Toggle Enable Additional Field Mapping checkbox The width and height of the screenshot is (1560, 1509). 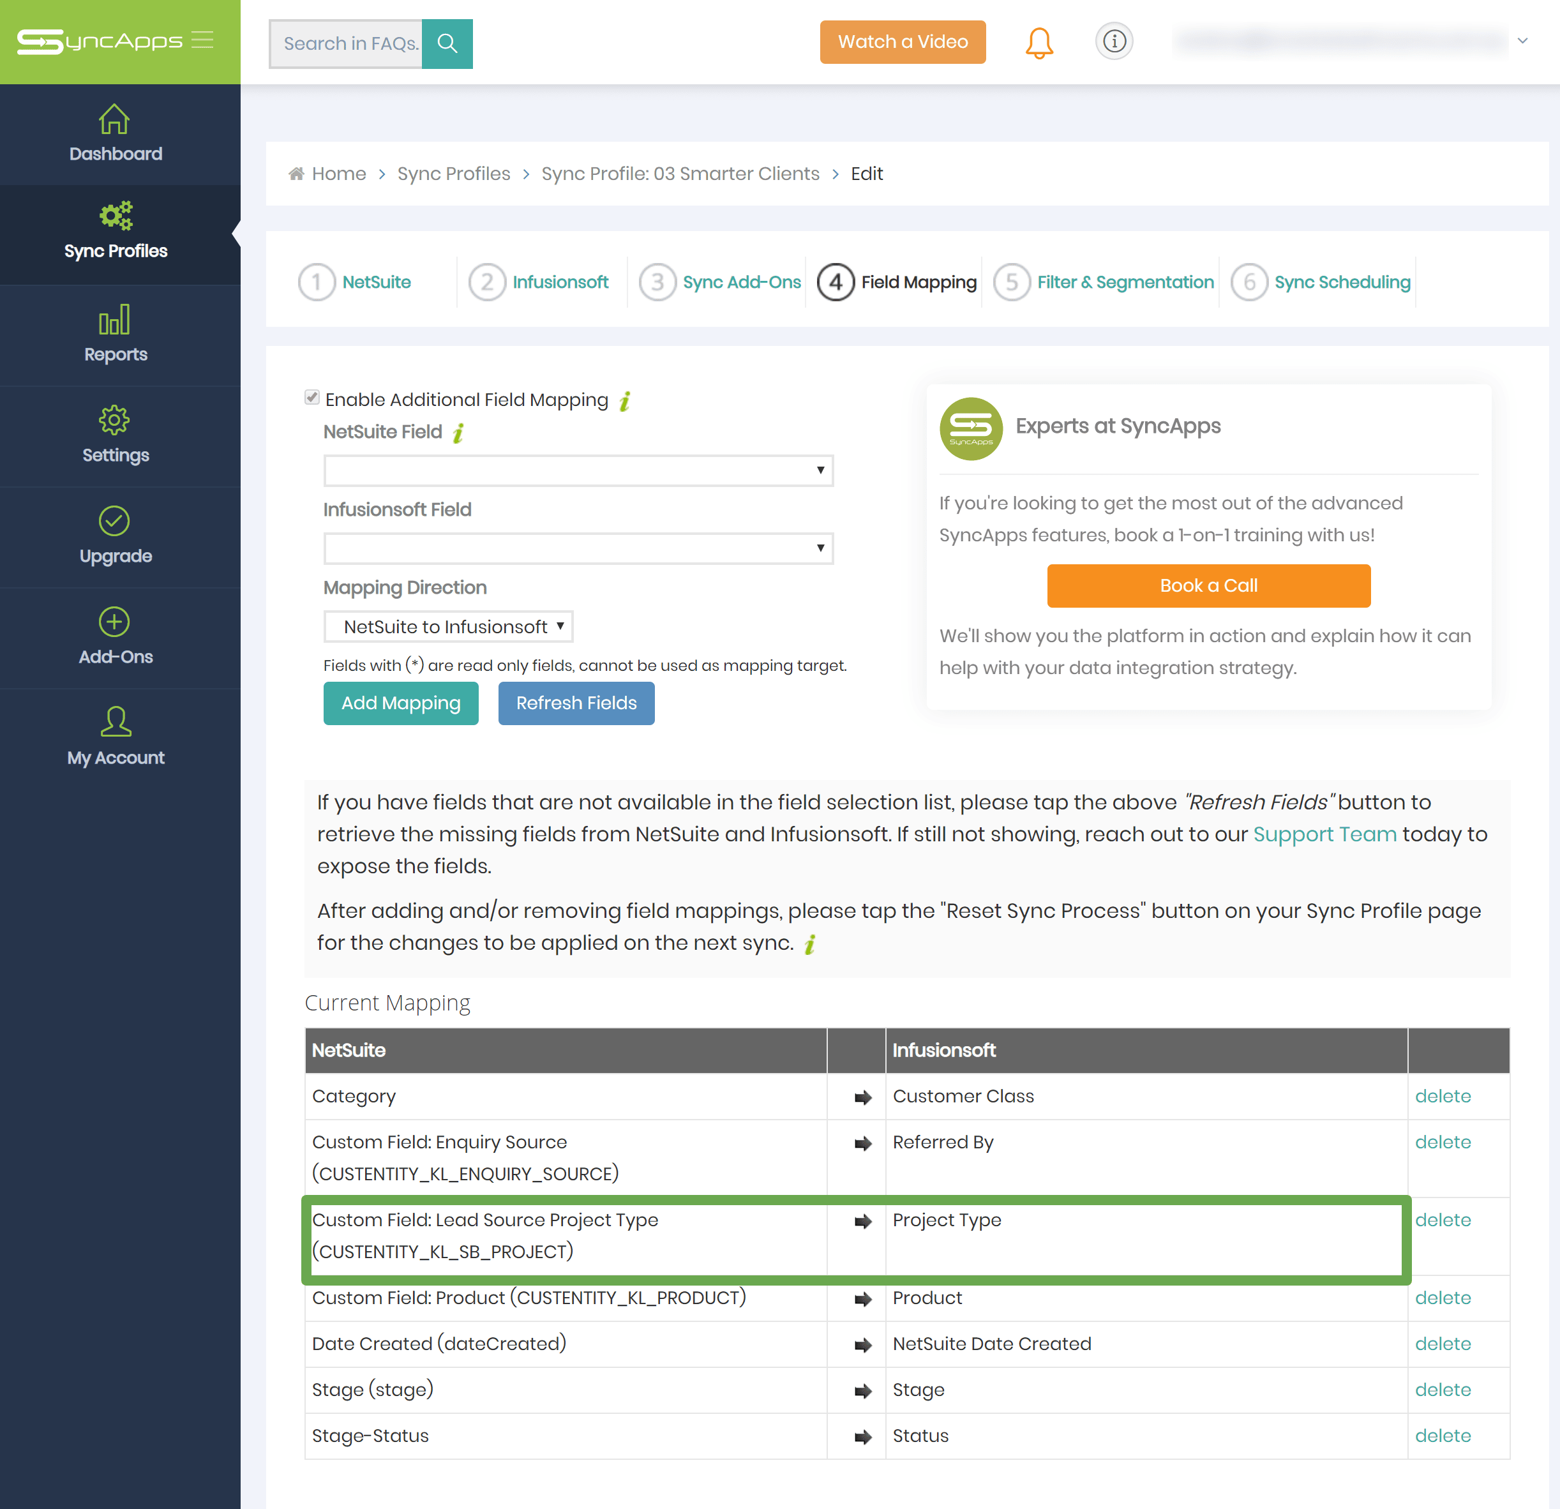click(312, 398)
